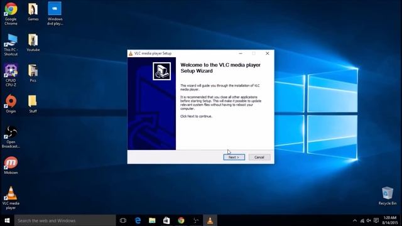The height and width of the screenshot is (226, 402).
Task: Click the VLC cone icon in setup title bar
Action: pyautogui.click(x=131, y=53)
